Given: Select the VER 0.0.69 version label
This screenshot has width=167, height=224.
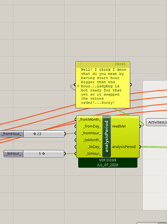Looking at the screenshot, I should tap(107, 160).
